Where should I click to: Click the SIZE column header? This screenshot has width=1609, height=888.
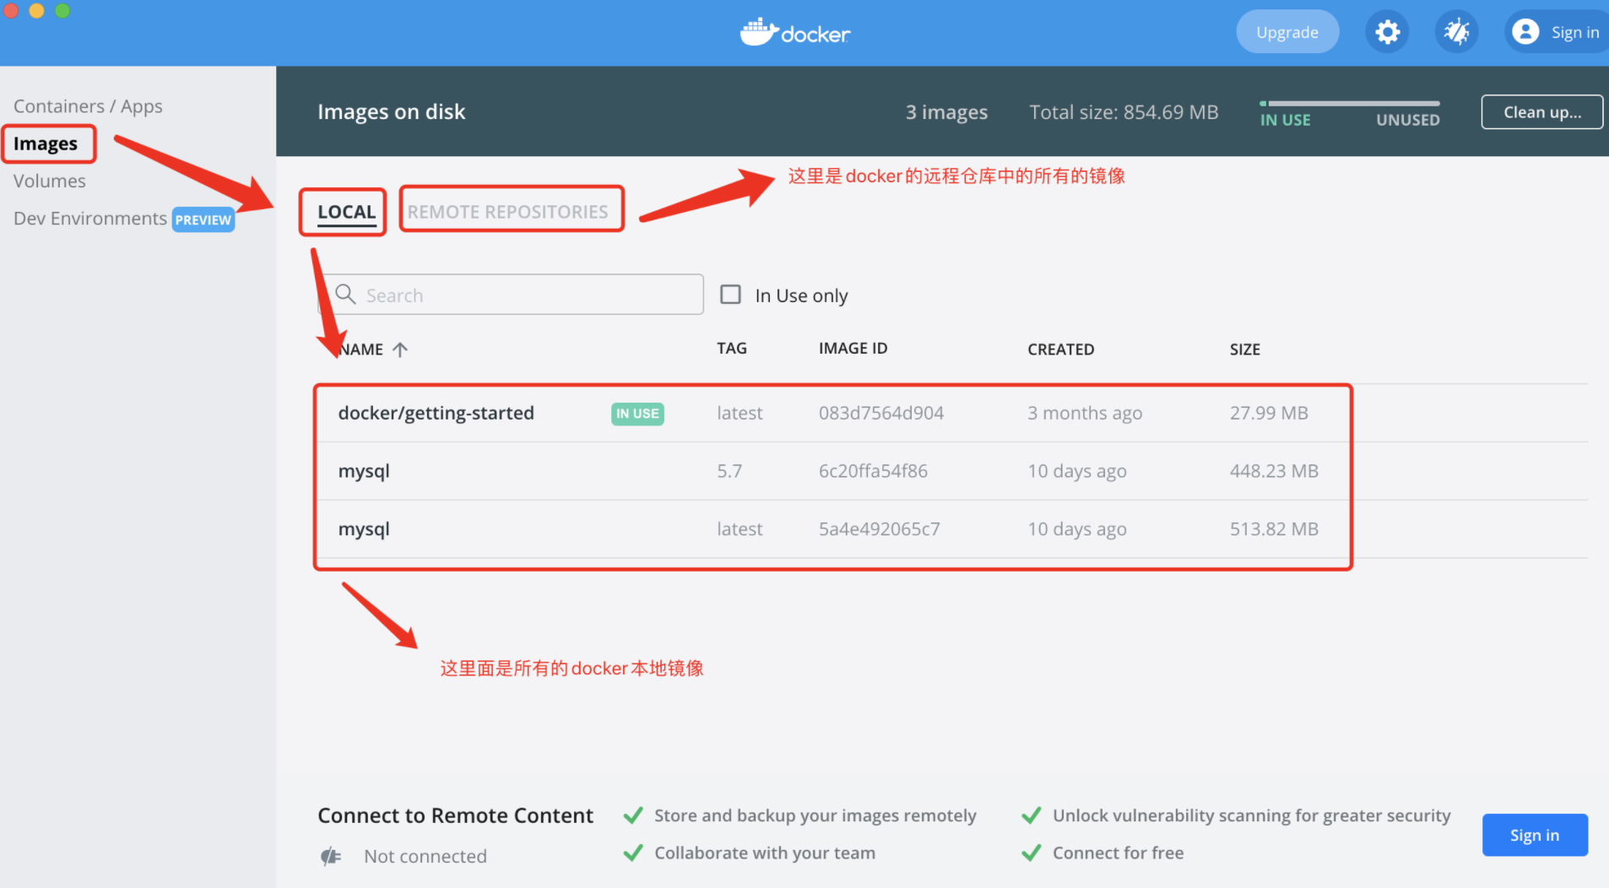1244,349
